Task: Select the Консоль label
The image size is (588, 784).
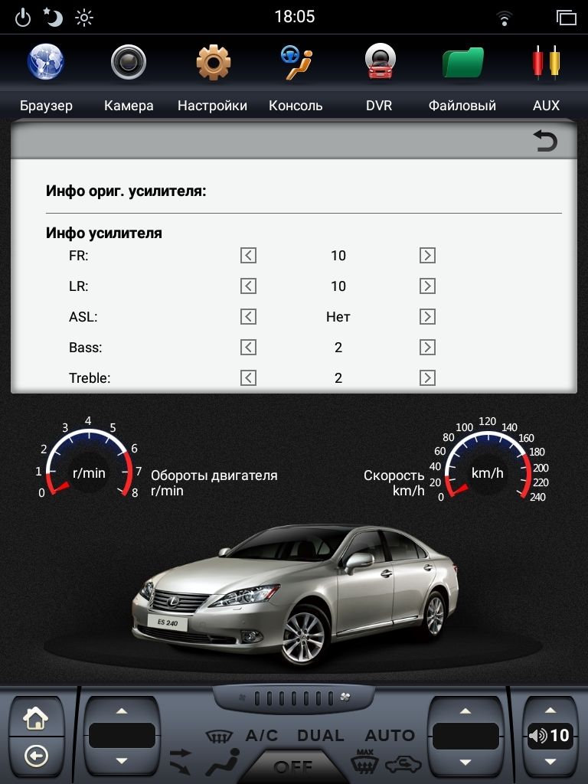Action: [x=296, y=106]
